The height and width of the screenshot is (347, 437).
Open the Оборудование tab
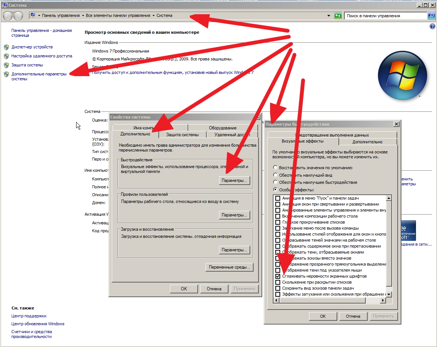pyautogui.click(x=223, y=128)
